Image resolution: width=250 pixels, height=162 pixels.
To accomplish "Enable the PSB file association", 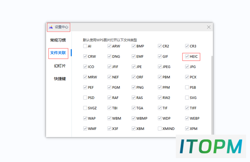I will point(187,87).
